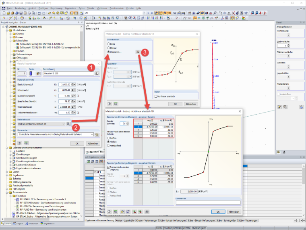Viewport: 306px width, 230px height.
Task: Click the help icon in the diagram dialog
Action: click(x=109, y=211)
